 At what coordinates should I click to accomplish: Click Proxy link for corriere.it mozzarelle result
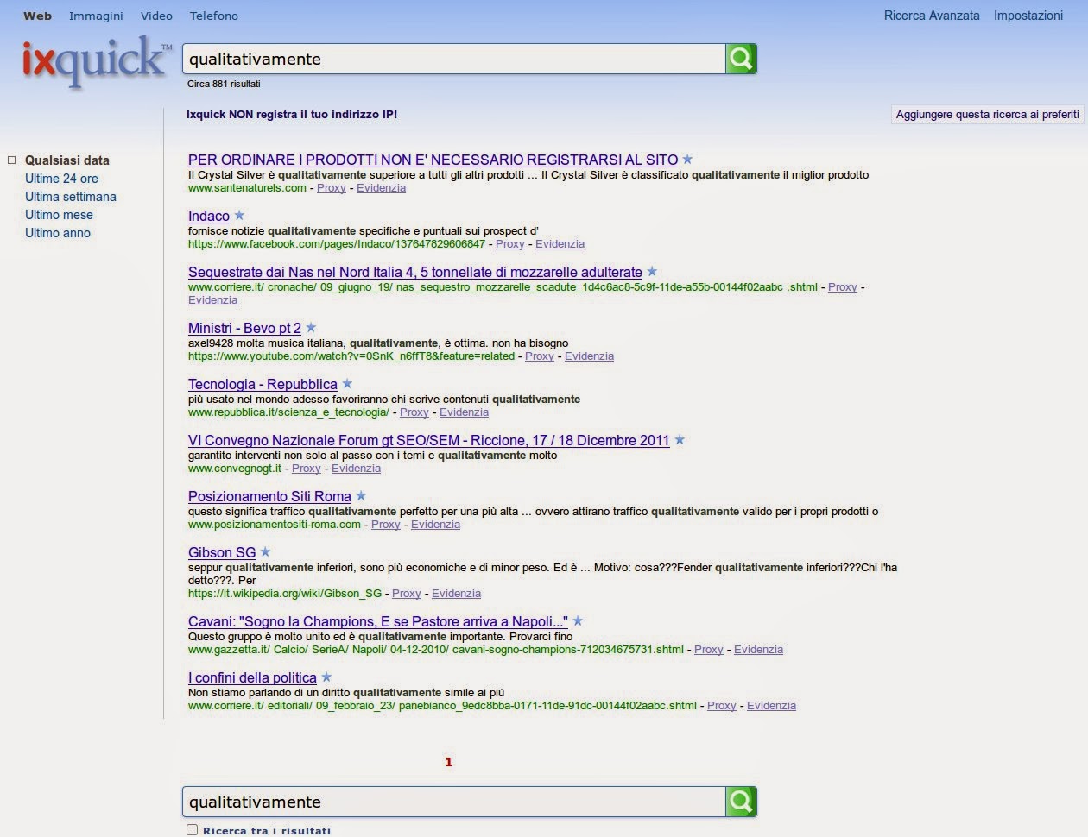click(843, 287)
